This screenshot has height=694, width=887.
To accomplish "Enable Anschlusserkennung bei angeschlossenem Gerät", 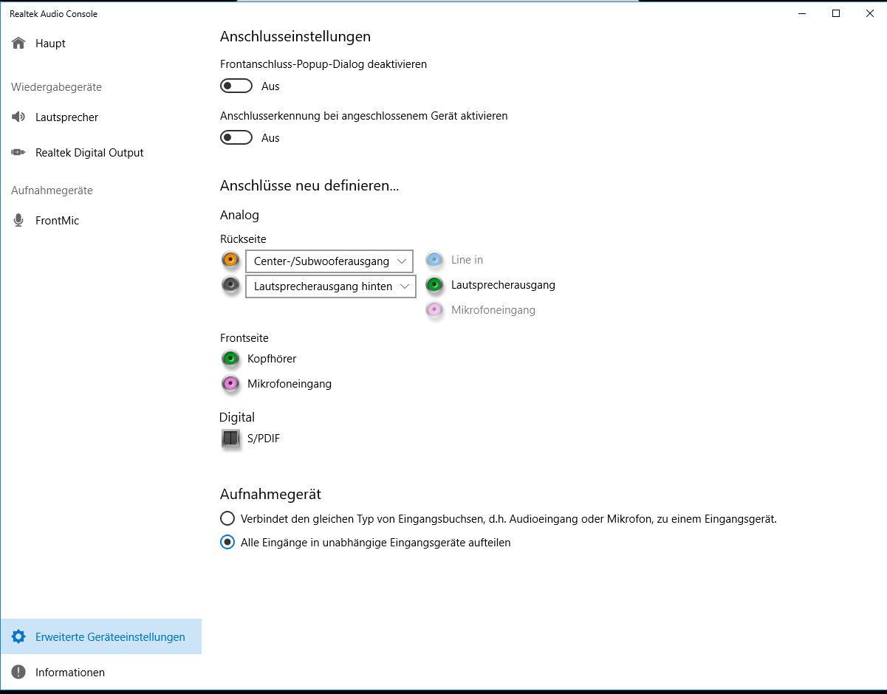I will click(236, 137).
